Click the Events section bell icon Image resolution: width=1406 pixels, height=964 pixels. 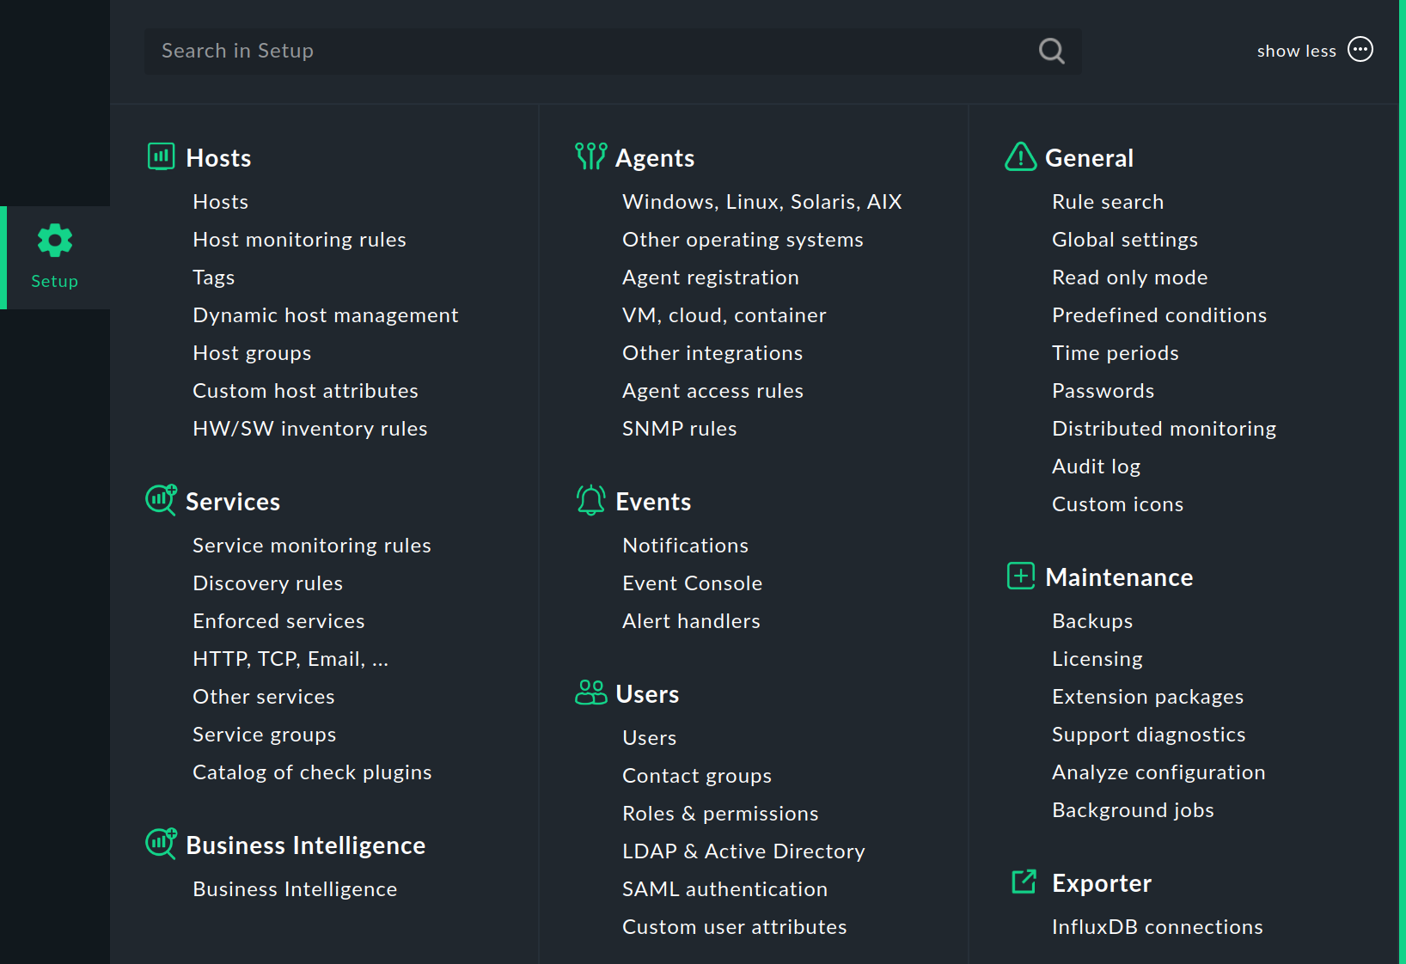[590, 500]
